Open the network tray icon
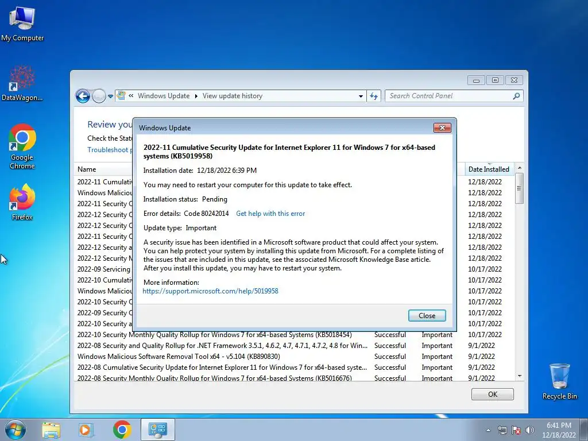 pos(502,430)
